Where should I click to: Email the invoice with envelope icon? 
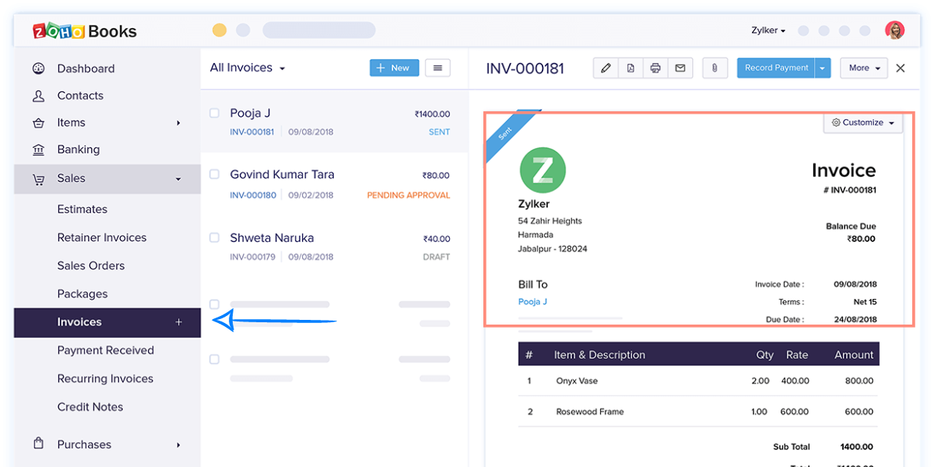[x=680, y=68]
